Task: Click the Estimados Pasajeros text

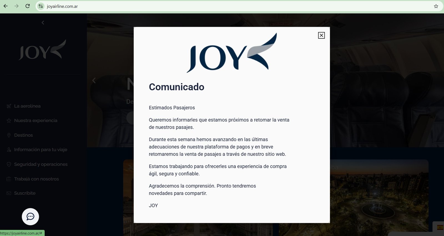Action: 172,108
